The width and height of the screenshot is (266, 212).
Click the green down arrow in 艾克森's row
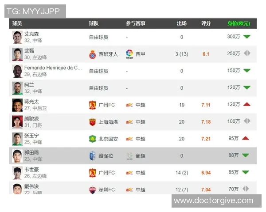click(x=247, y=37)
